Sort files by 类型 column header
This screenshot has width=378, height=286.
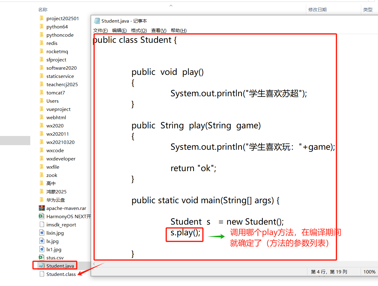[x=368, y=10]
